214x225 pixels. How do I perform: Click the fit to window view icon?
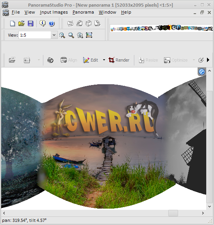[89, 35]
